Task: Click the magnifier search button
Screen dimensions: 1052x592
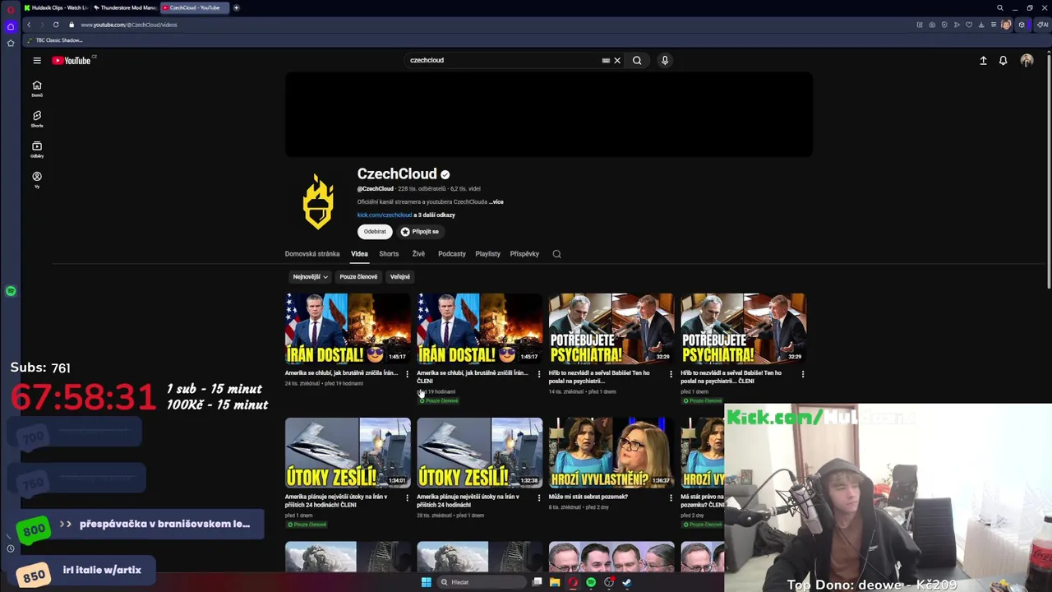Action: coord(637,60)
